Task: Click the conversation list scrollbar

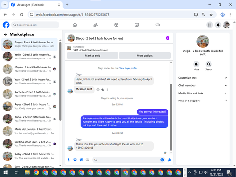Action: coord(60,82)
